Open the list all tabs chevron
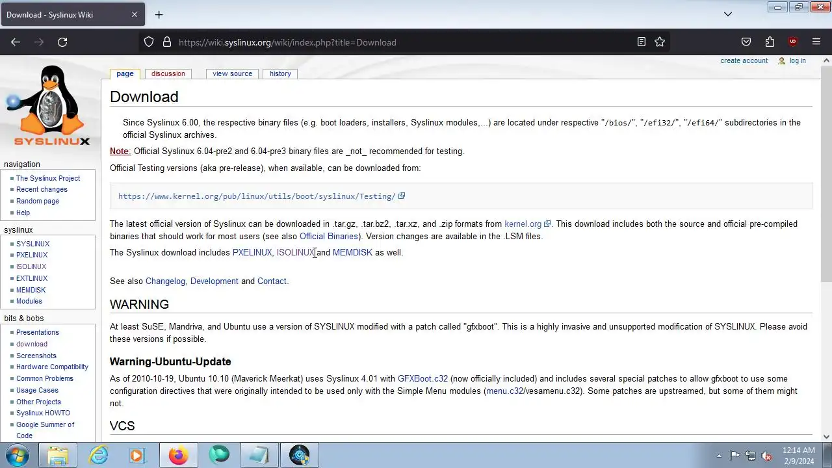 pos(728,14)
